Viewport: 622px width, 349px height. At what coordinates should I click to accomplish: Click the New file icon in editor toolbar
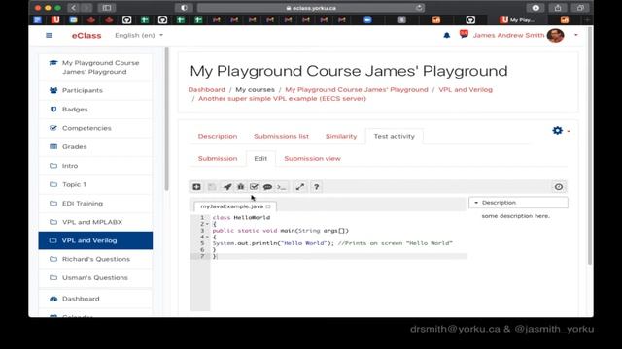point(196,187)
